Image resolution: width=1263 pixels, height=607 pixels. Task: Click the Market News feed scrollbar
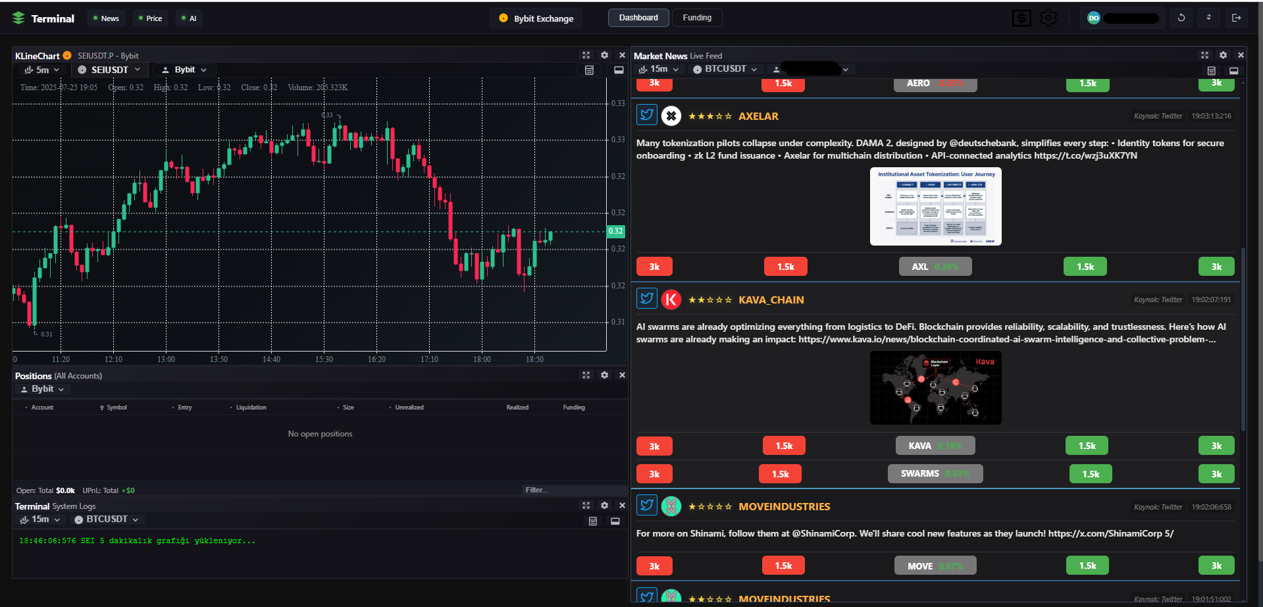[x=1243, y=339]
